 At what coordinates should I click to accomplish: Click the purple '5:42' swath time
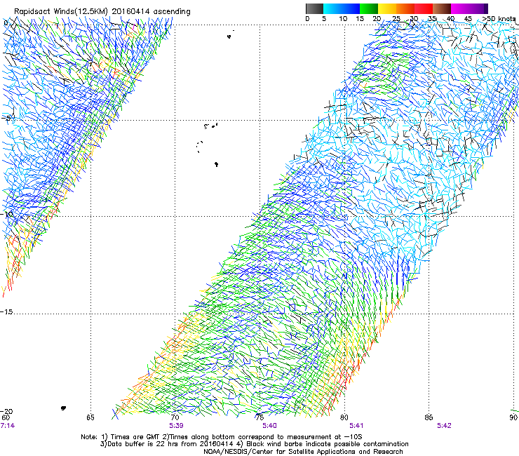click(444, 426)
